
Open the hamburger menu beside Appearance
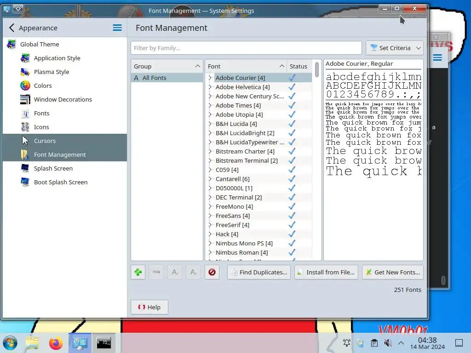pos(117,28)
